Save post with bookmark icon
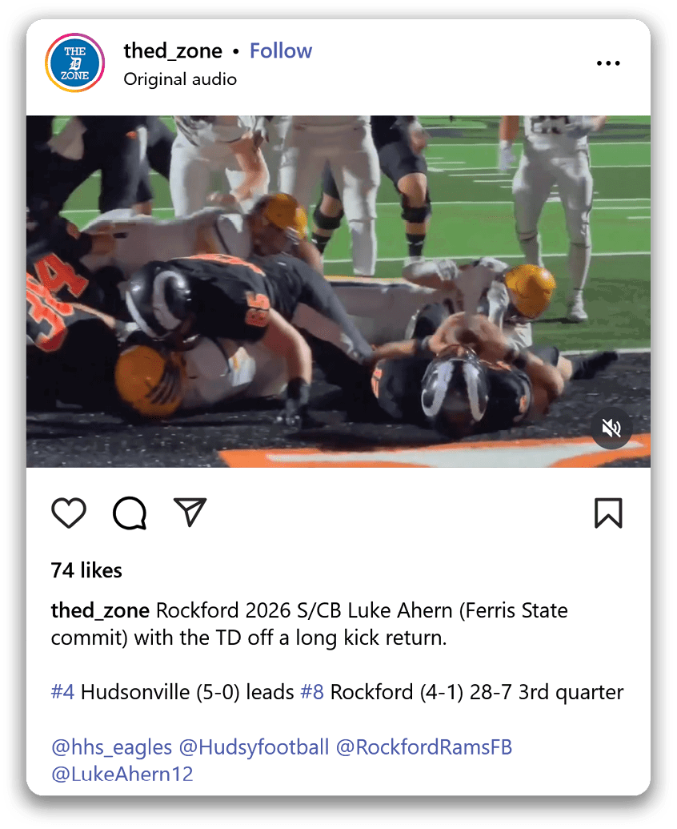 point(608,513)
